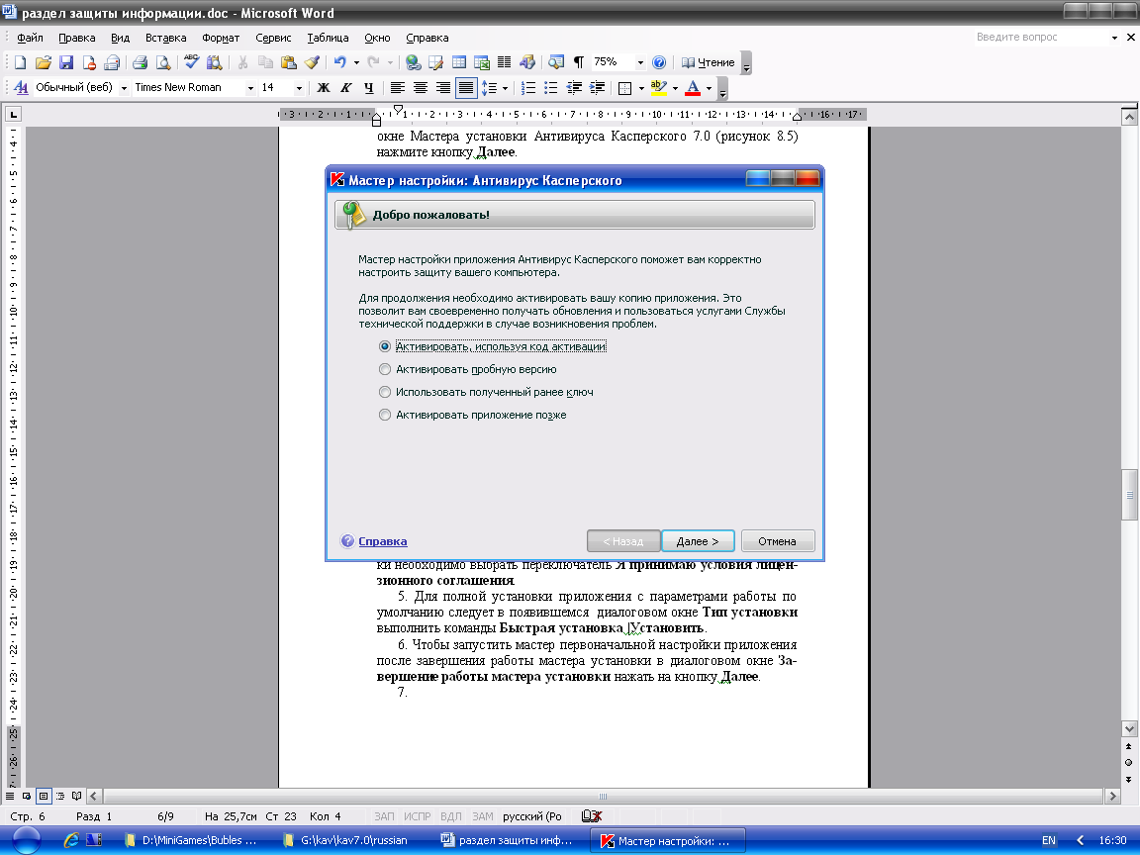Increase the paragraph indent
1140x855 pixels.
(x=597, y=88)
